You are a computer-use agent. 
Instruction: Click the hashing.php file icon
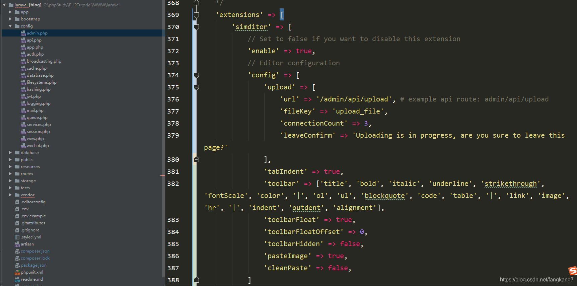(23, 89)
